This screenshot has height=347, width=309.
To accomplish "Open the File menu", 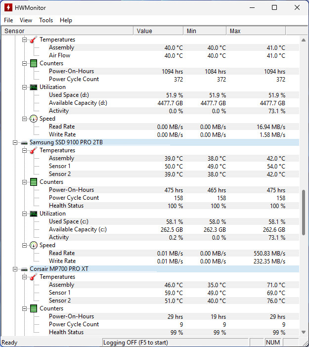I will point(8,20).
